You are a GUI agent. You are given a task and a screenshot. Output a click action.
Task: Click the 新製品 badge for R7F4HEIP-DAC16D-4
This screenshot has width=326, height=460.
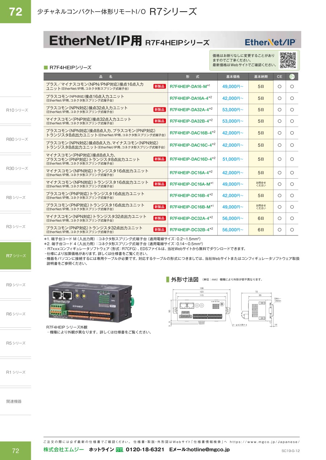159,159
